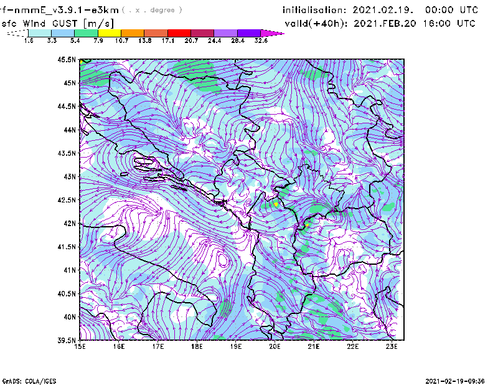Click the lavender 24.4–28.4 legend swatch

pos(225,33)
